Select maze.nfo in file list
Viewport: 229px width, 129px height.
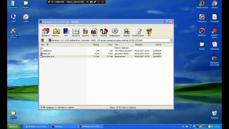tap(101, 53)
